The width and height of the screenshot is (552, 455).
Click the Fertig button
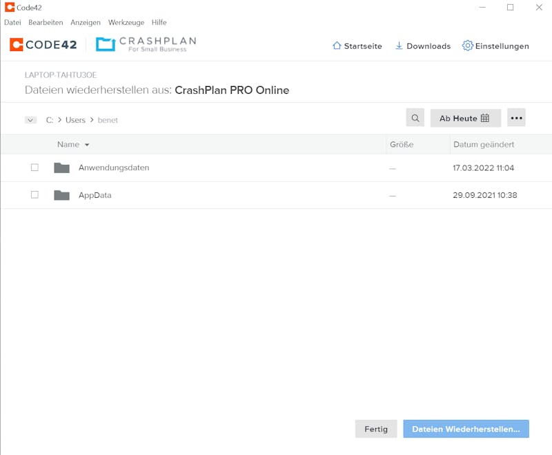(376, 429)
